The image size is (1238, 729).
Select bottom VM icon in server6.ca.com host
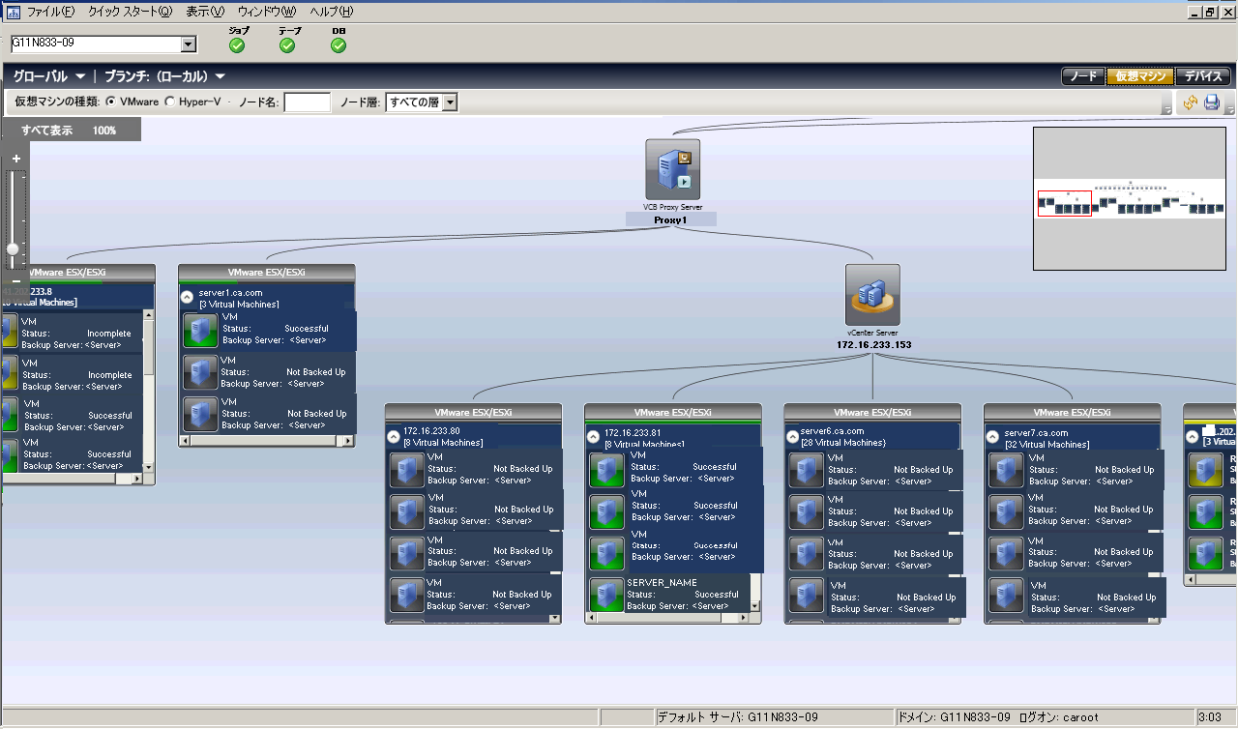[x=807, y=596]
